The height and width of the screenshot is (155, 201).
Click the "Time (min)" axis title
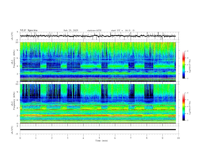click(x=102, y=141)
